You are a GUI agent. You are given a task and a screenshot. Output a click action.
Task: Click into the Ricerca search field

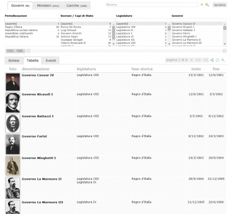pyautogui.click(x=152, y=5)
